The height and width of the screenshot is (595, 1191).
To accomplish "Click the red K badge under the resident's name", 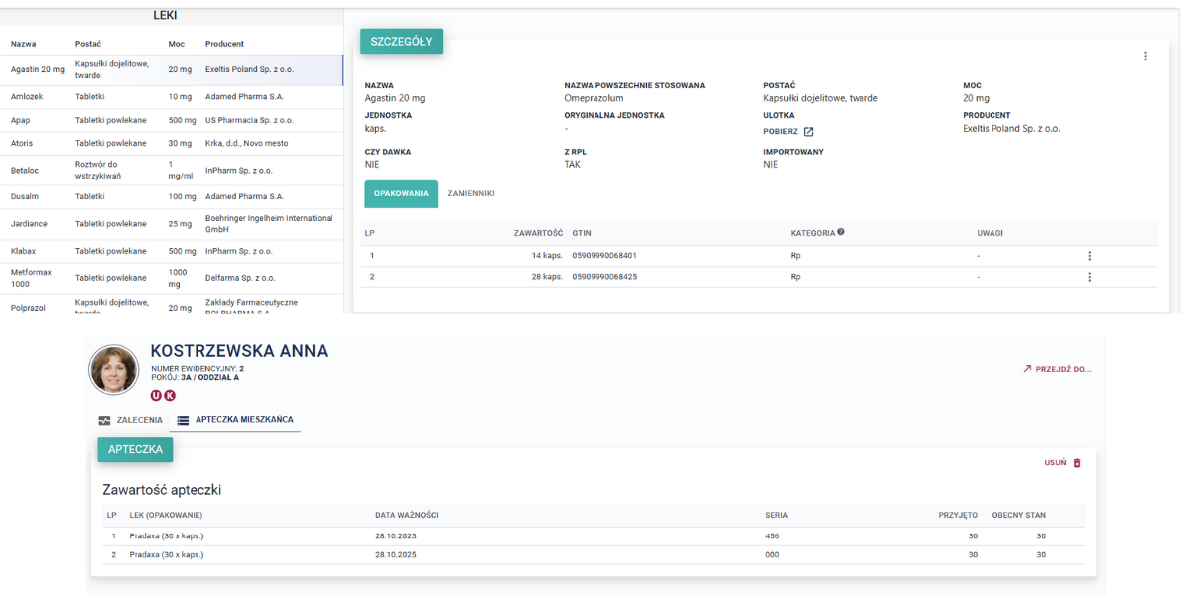I will pyautogui.click(x=170, y=396).
